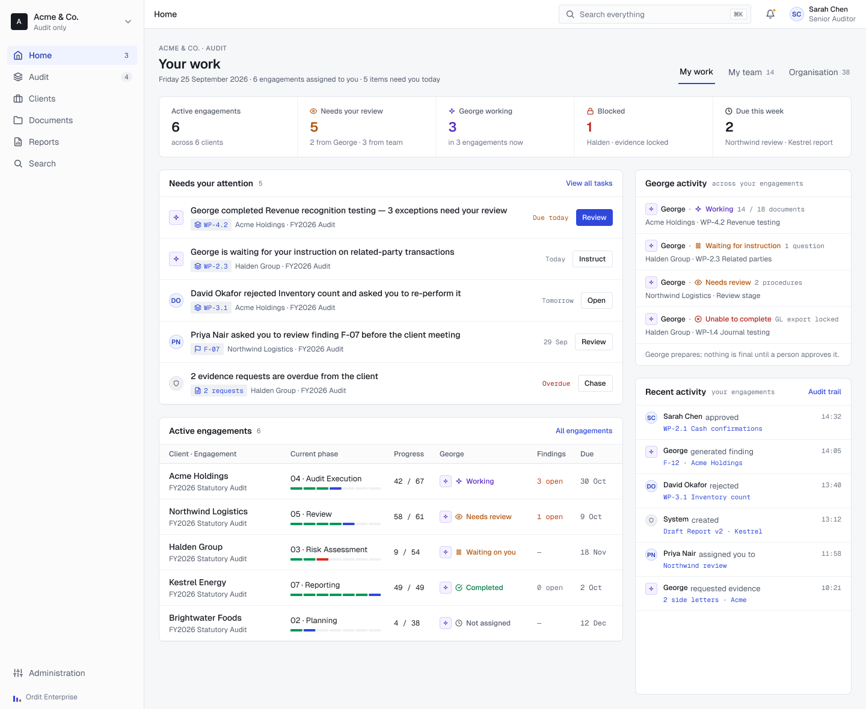Switch to the Organisation tab

819,72
